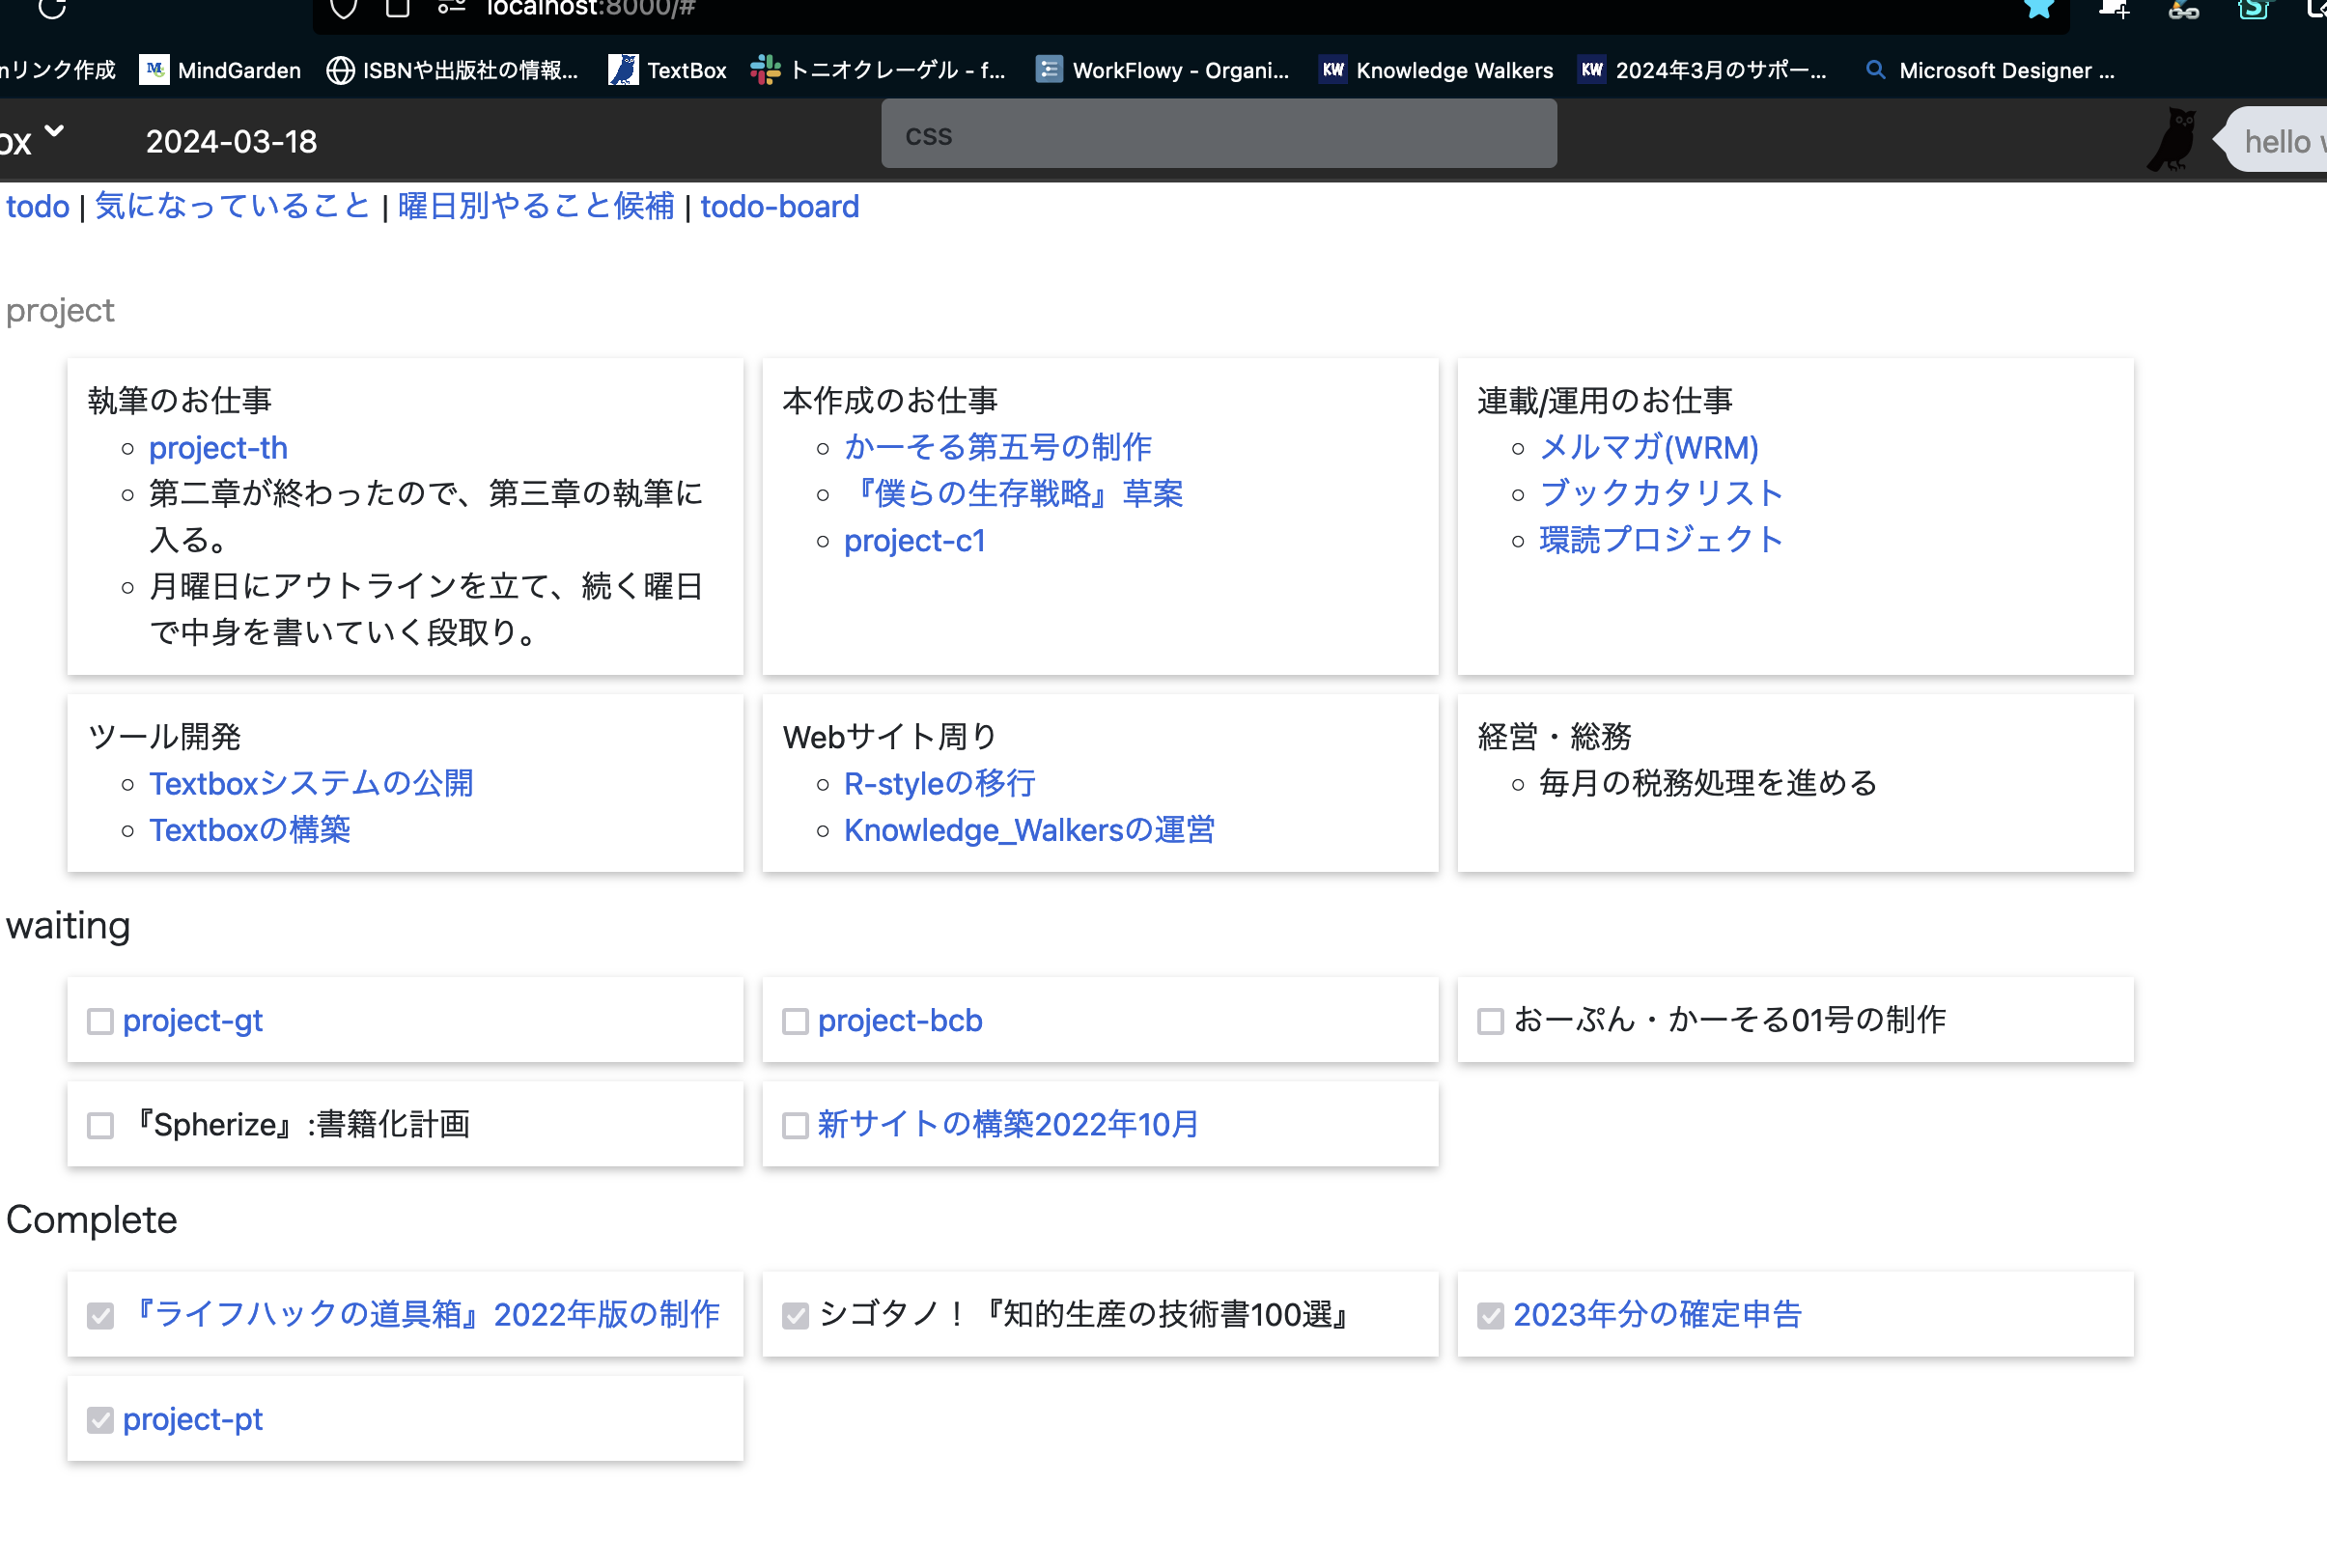Uncheck the completed project-pt checkbox
The width and height of the screenshot is (2327, 1568).
coord(100,1419)
